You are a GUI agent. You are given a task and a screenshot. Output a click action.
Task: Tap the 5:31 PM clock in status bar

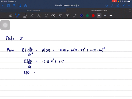(x=4, y=1)
